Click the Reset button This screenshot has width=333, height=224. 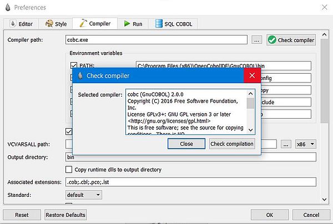[x=22, y=215]
